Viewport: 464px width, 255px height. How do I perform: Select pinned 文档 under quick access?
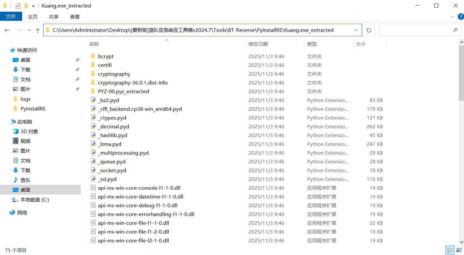click(x=25, y=79)
